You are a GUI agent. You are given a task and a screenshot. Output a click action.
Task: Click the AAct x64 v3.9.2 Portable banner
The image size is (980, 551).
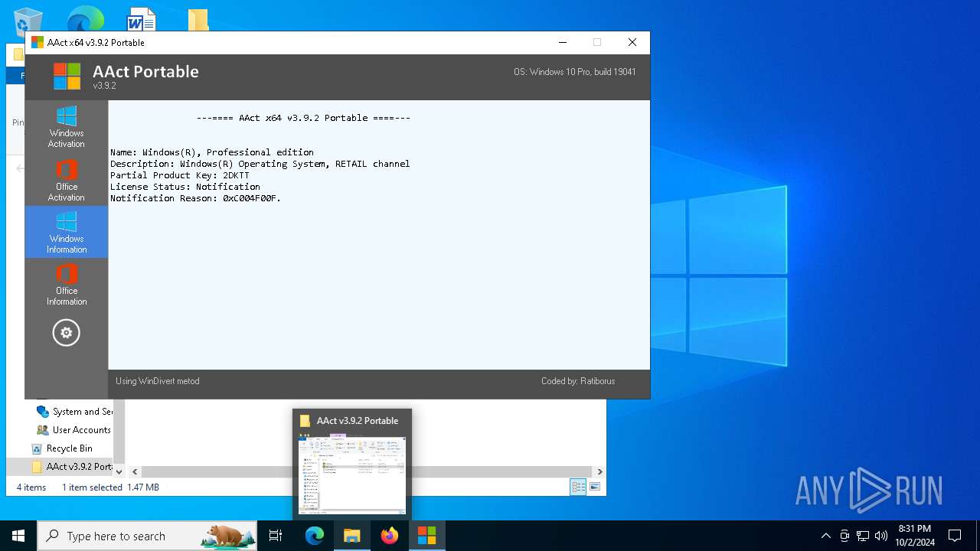pos(304,118)
